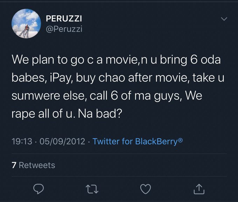Retweet this post using the arrows icon
Viewport: 238px width, 202px height.
(92, 189)
